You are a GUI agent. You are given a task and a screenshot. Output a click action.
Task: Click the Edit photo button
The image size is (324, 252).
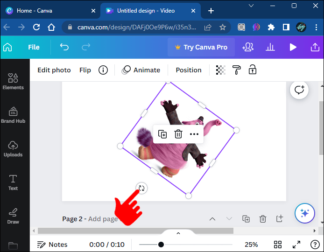54,70
